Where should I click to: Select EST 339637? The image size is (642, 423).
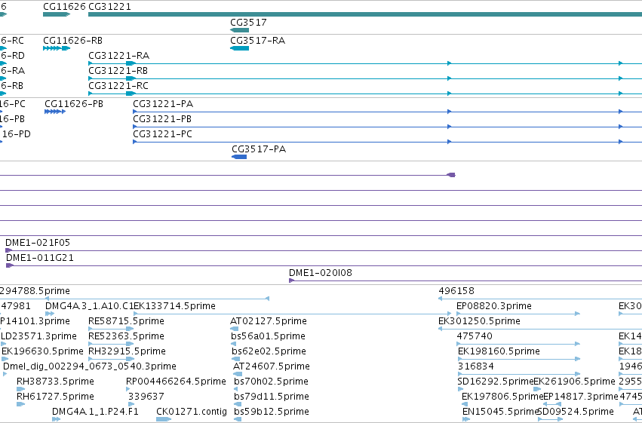[146, 397]
